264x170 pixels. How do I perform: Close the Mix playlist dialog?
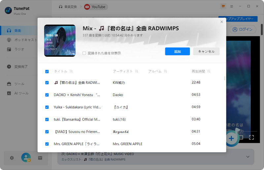[x=222, y=22]
